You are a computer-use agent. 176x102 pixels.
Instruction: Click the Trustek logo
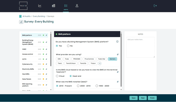coord(23,6)
